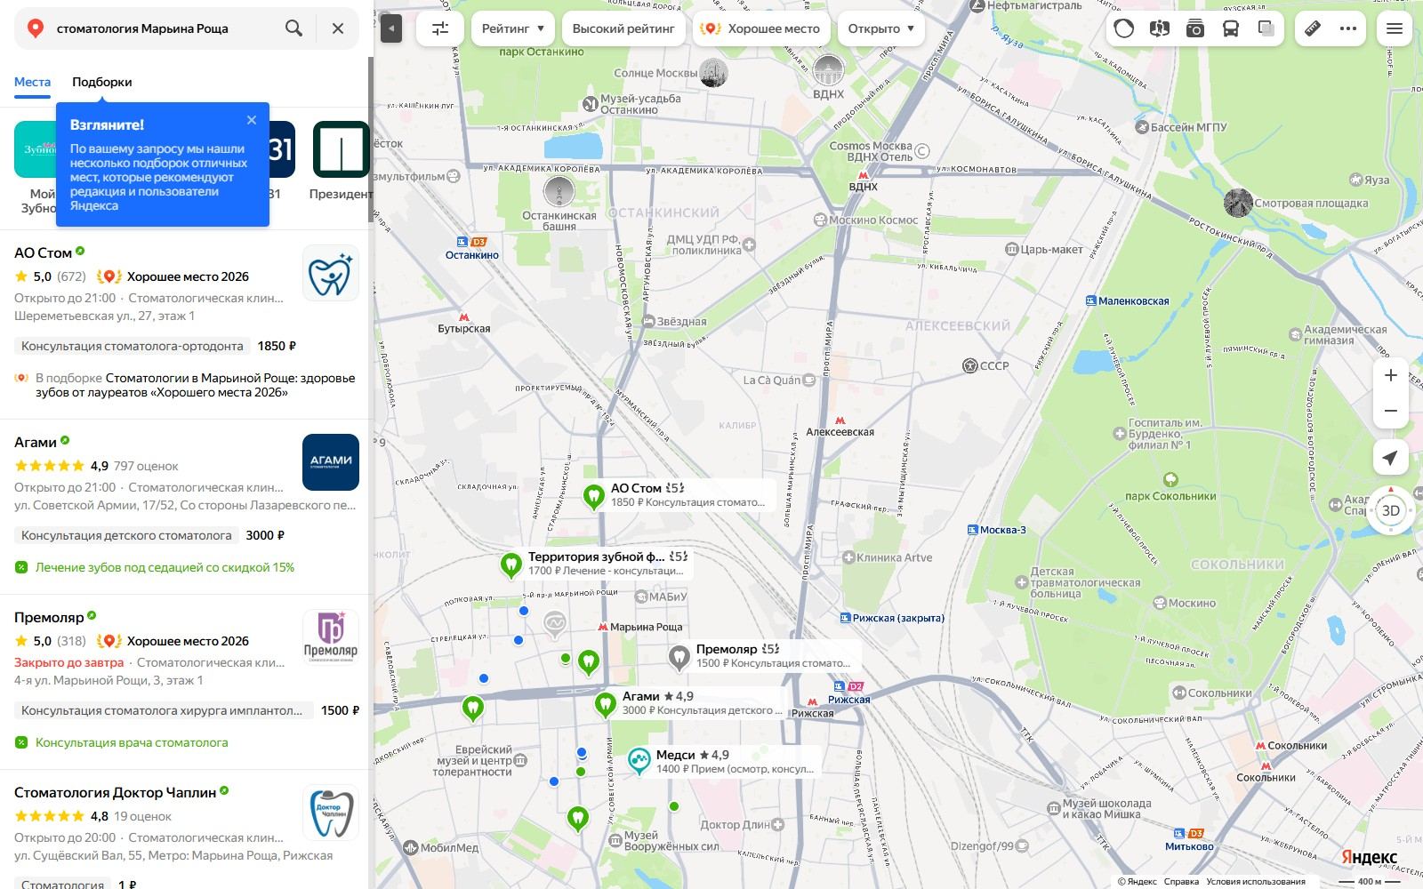Click the search magnifier icon
The image size is (1423, 889).
tap(293, 28)
